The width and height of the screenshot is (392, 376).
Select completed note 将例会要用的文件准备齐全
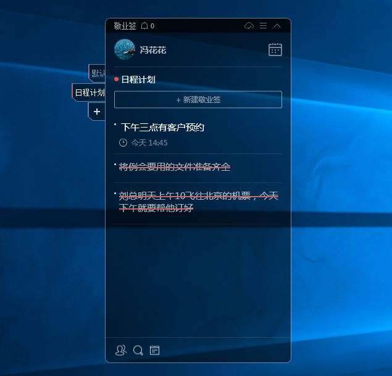tap(175, 167)
